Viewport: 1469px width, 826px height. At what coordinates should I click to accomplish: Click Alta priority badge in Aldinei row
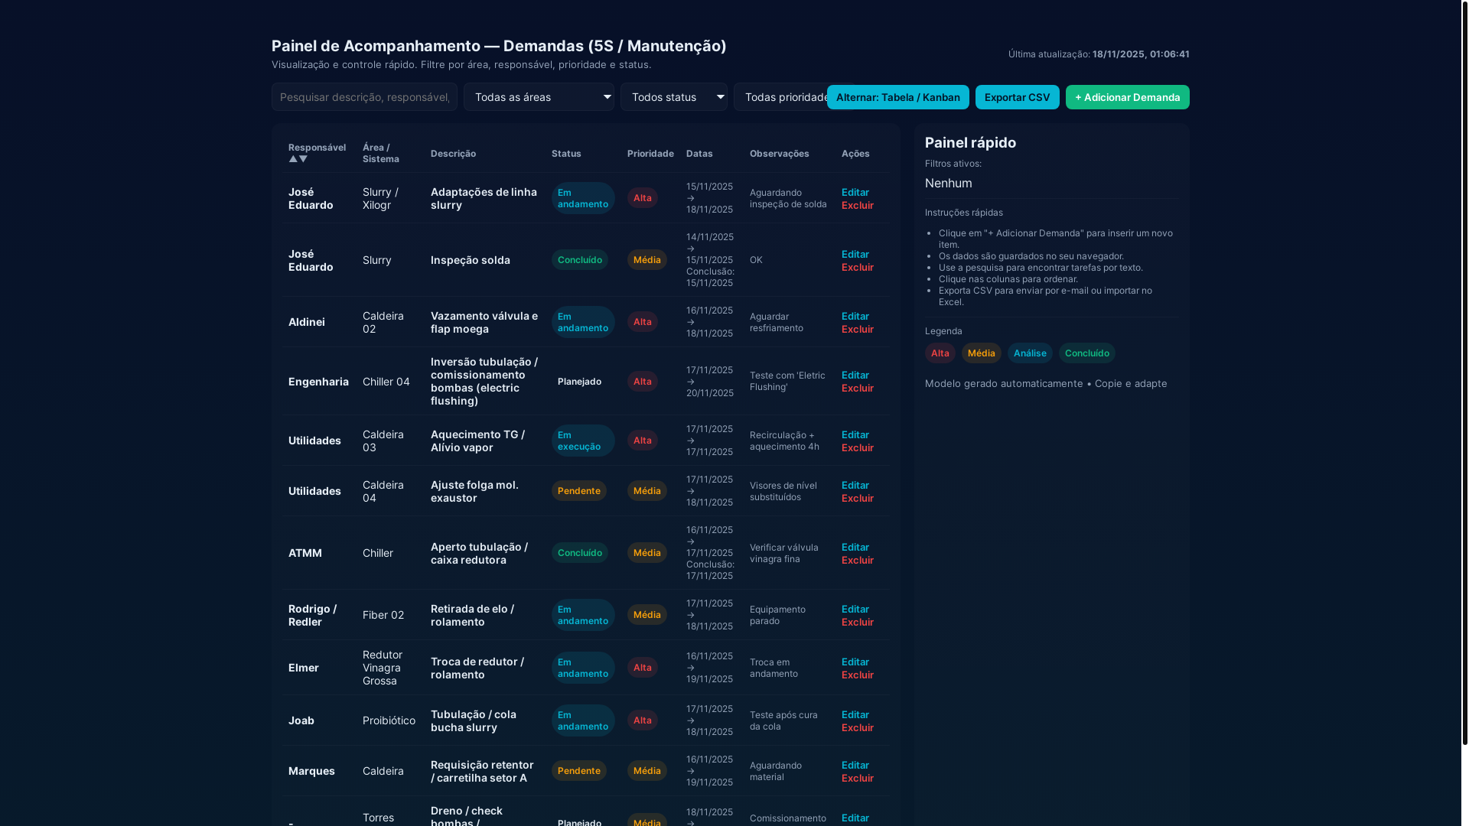[x=643, y=322]
